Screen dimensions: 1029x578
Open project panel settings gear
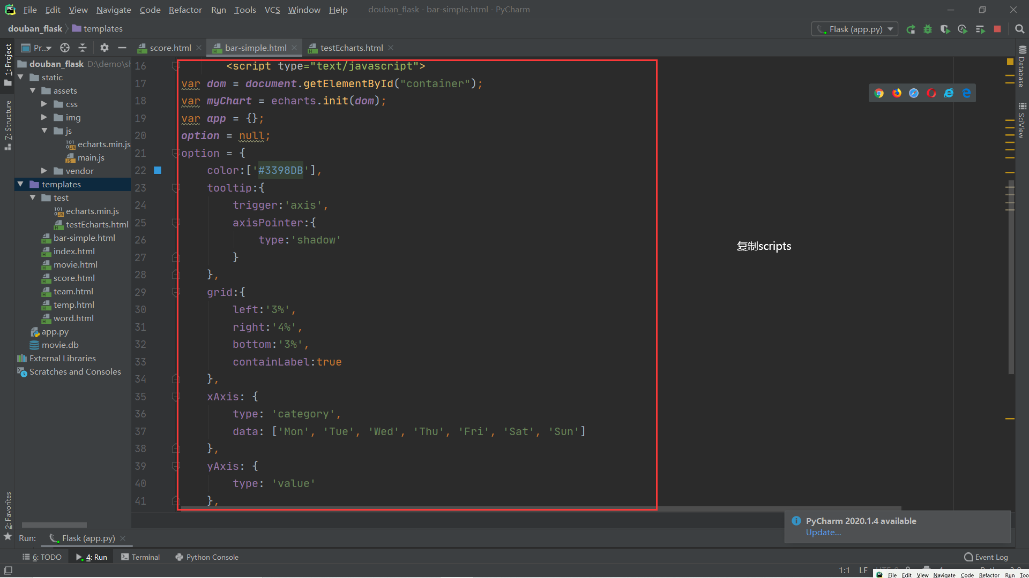pos(105,48)
